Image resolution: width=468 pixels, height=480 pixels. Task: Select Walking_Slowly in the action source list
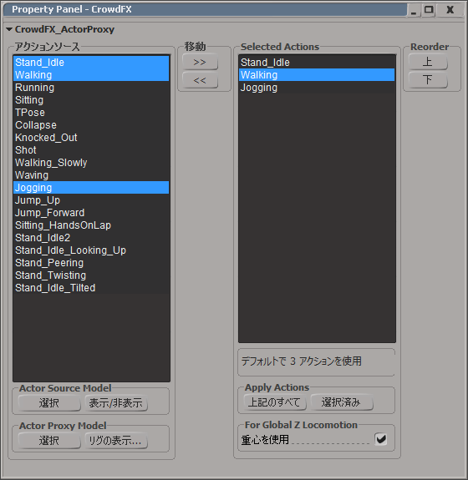click(x=91, y=163)
